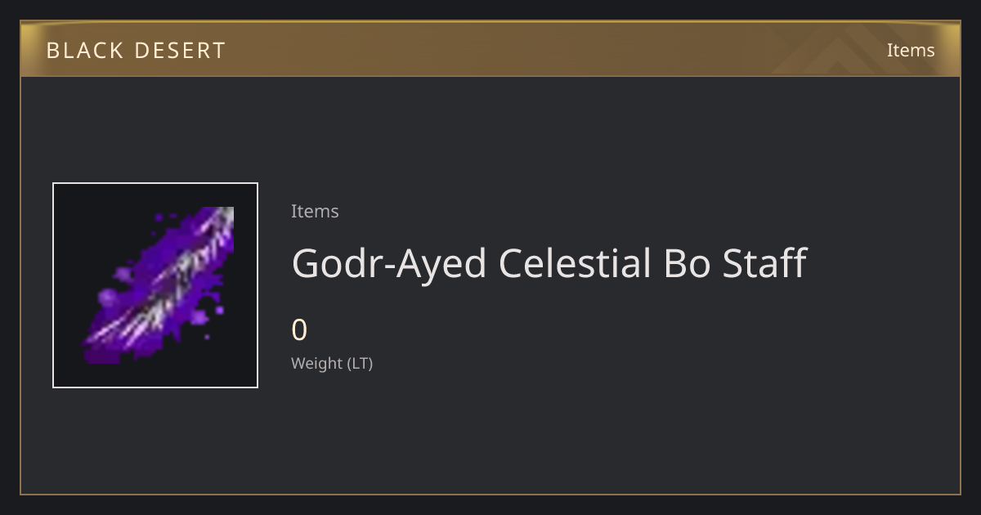Click the gold gradient header banner
This screenshot has height=515, width=981.
click(x=490, y=49)
